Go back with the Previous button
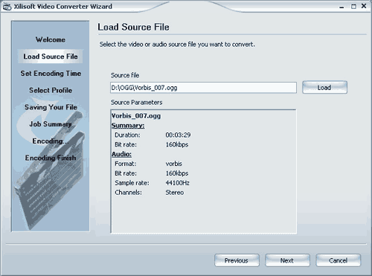This screenshot has width=372, height=276. [x=237, y=260]
